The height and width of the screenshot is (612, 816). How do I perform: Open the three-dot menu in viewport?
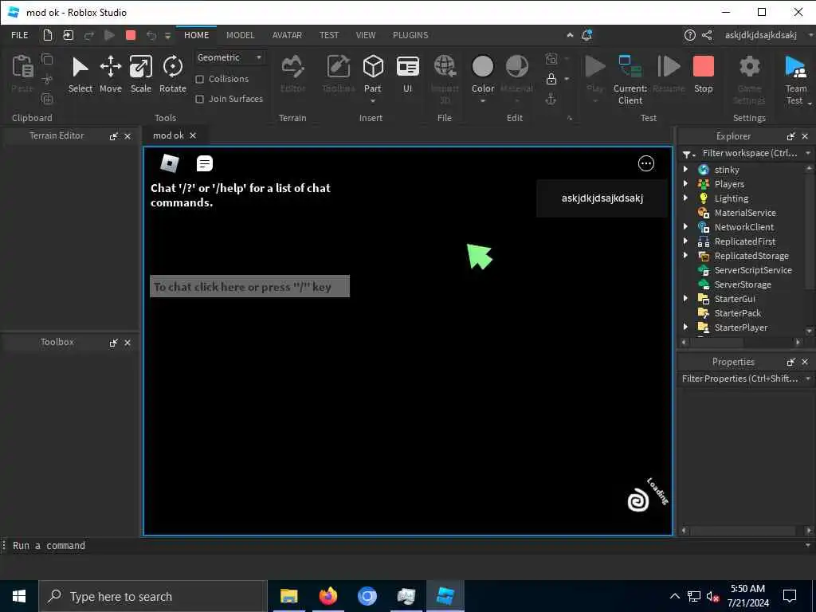(645, 163)
